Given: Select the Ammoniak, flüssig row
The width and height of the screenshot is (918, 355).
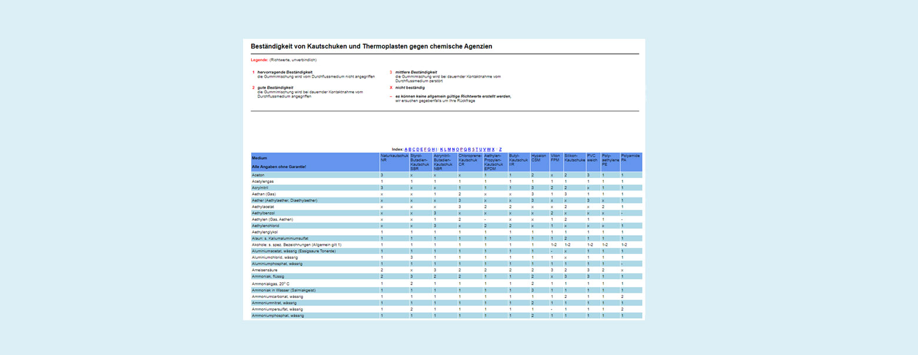Looking at the screenshot, I should [x=268, y=276].
